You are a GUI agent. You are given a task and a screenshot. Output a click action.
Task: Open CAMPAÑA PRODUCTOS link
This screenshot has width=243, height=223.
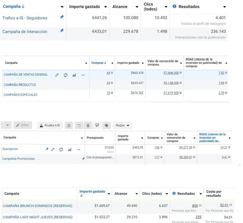(20, 85)
